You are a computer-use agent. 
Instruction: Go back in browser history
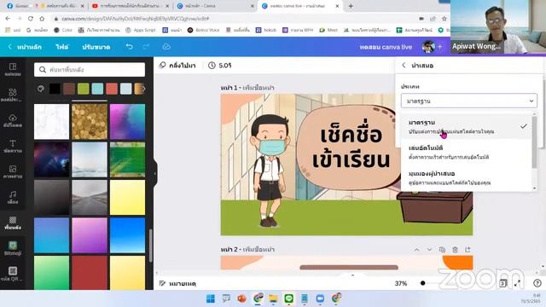point(8,19)
